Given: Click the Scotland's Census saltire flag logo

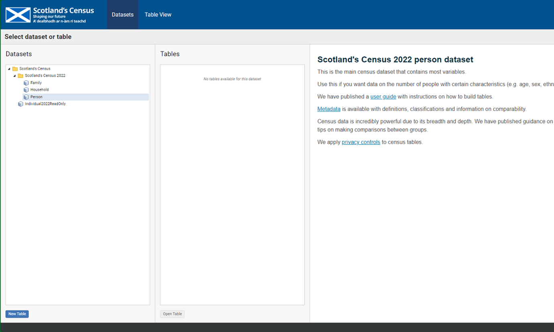Looking at the screenshot, I should pyautogui.click(x=18, y=15).
